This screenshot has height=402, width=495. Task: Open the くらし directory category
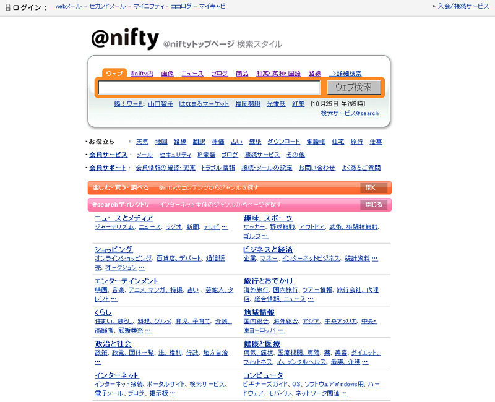point(103,312)
